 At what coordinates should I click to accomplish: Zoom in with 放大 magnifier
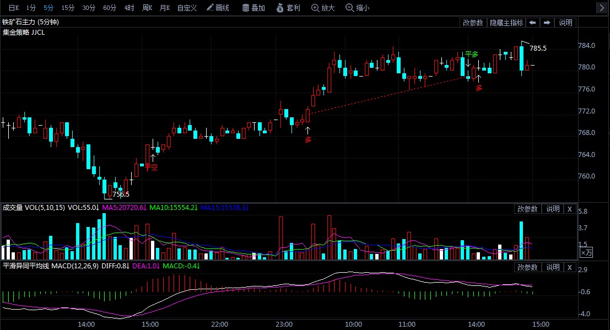pyautogui.click(x=323, y=8)
